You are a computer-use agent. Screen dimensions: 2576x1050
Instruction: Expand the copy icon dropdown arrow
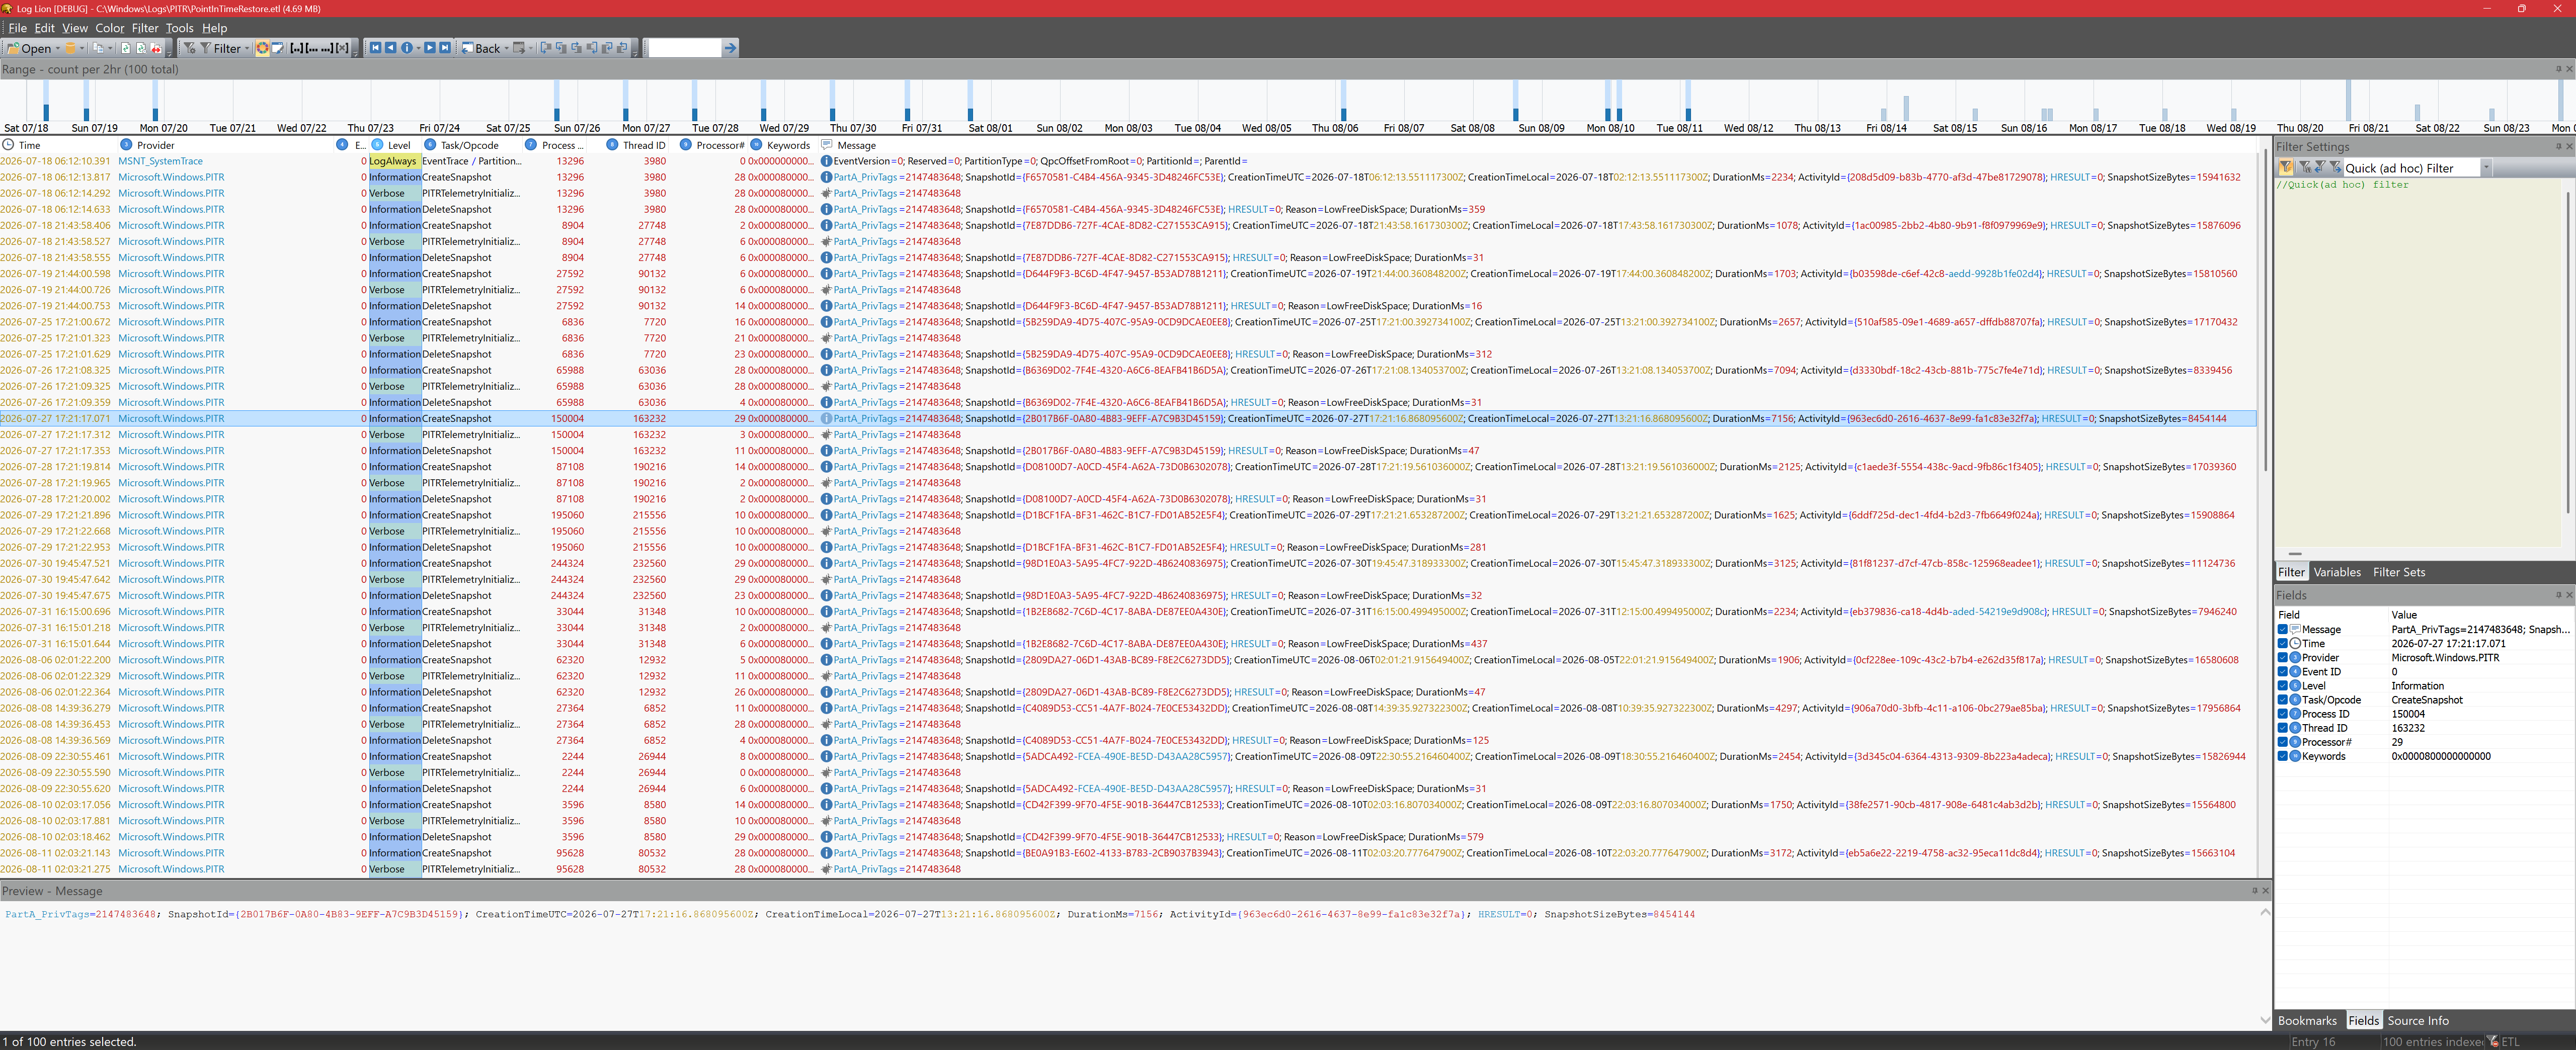pos(110,48)
